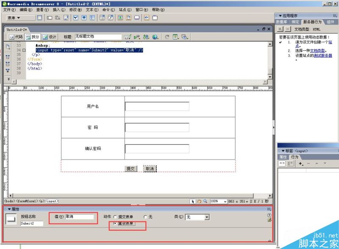The height and width of the screenshot is (249, 339).
Task: Switch to Design view (设计)
Action: point(50,37)
